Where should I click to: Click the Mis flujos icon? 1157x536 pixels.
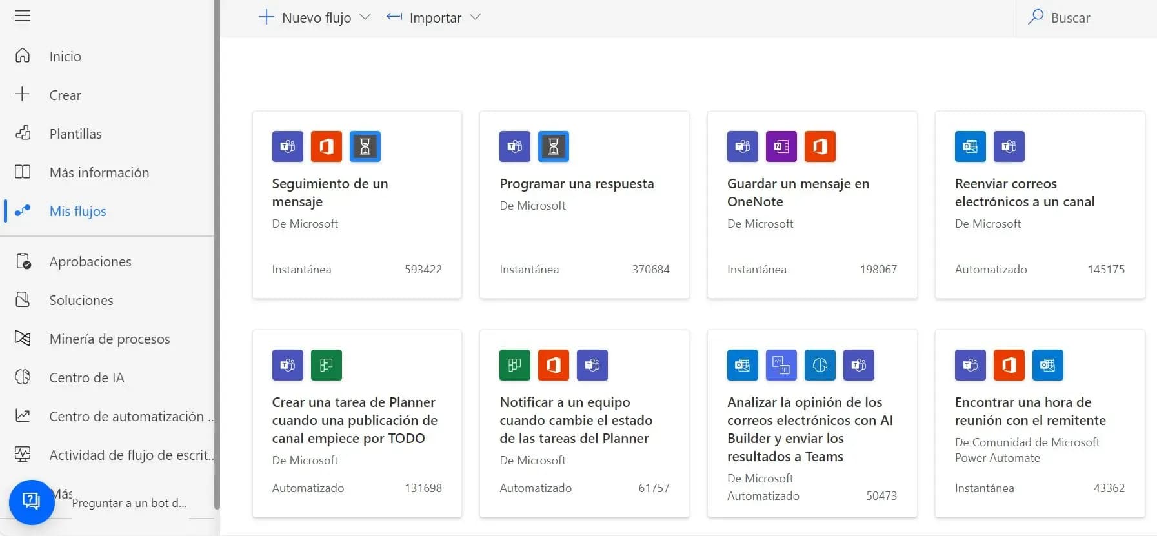(x=23, y=210)
